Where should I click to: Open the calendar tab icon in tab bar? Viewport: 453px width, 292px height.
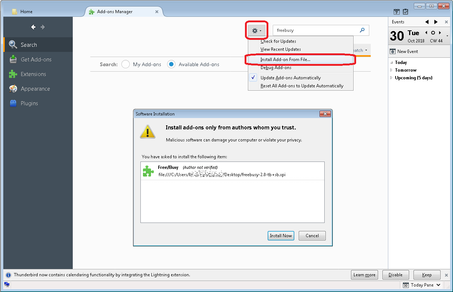tap(397, 12)
